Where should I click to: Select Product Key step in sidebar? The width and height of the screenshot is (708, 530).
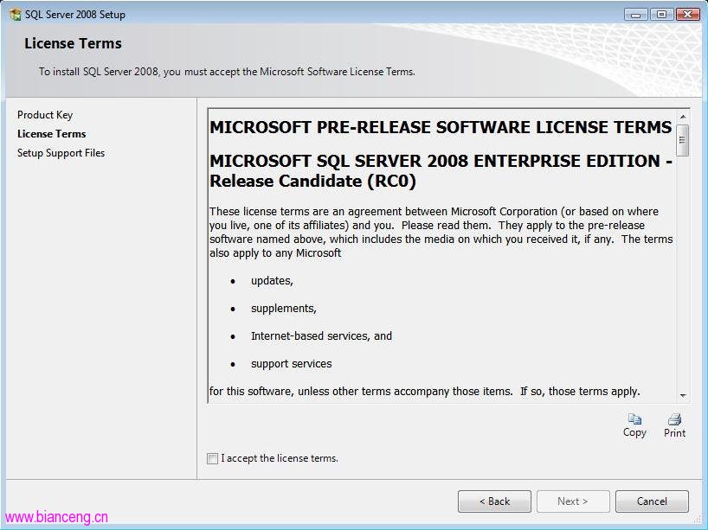[x=45, y=115]
